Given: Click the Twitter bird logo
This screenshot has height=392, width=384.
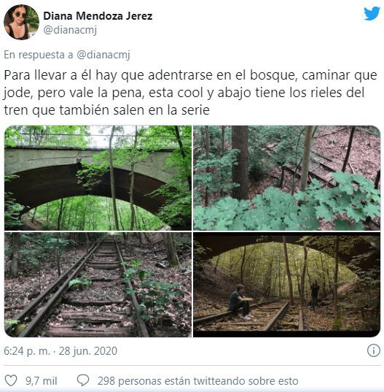Looking at the screenshot, I should [x=372, y=14].
